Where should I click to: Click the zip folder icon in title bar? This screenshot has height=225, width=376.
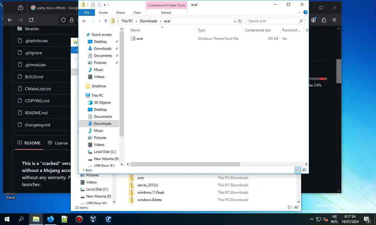[x=83, y=4]
